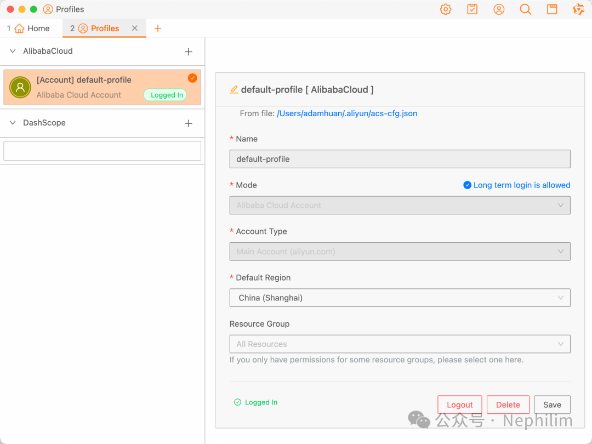Toggle the Long term login is allowed checkbox
Viewport: 592px width, 444px height.
tap(468, 185)
